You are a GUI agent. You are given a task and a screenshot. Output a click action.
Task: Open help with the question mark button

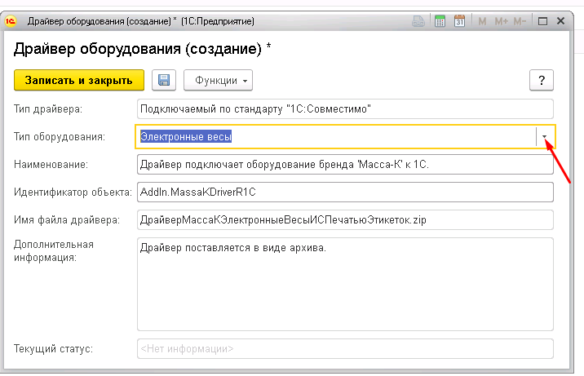(542, 80)
